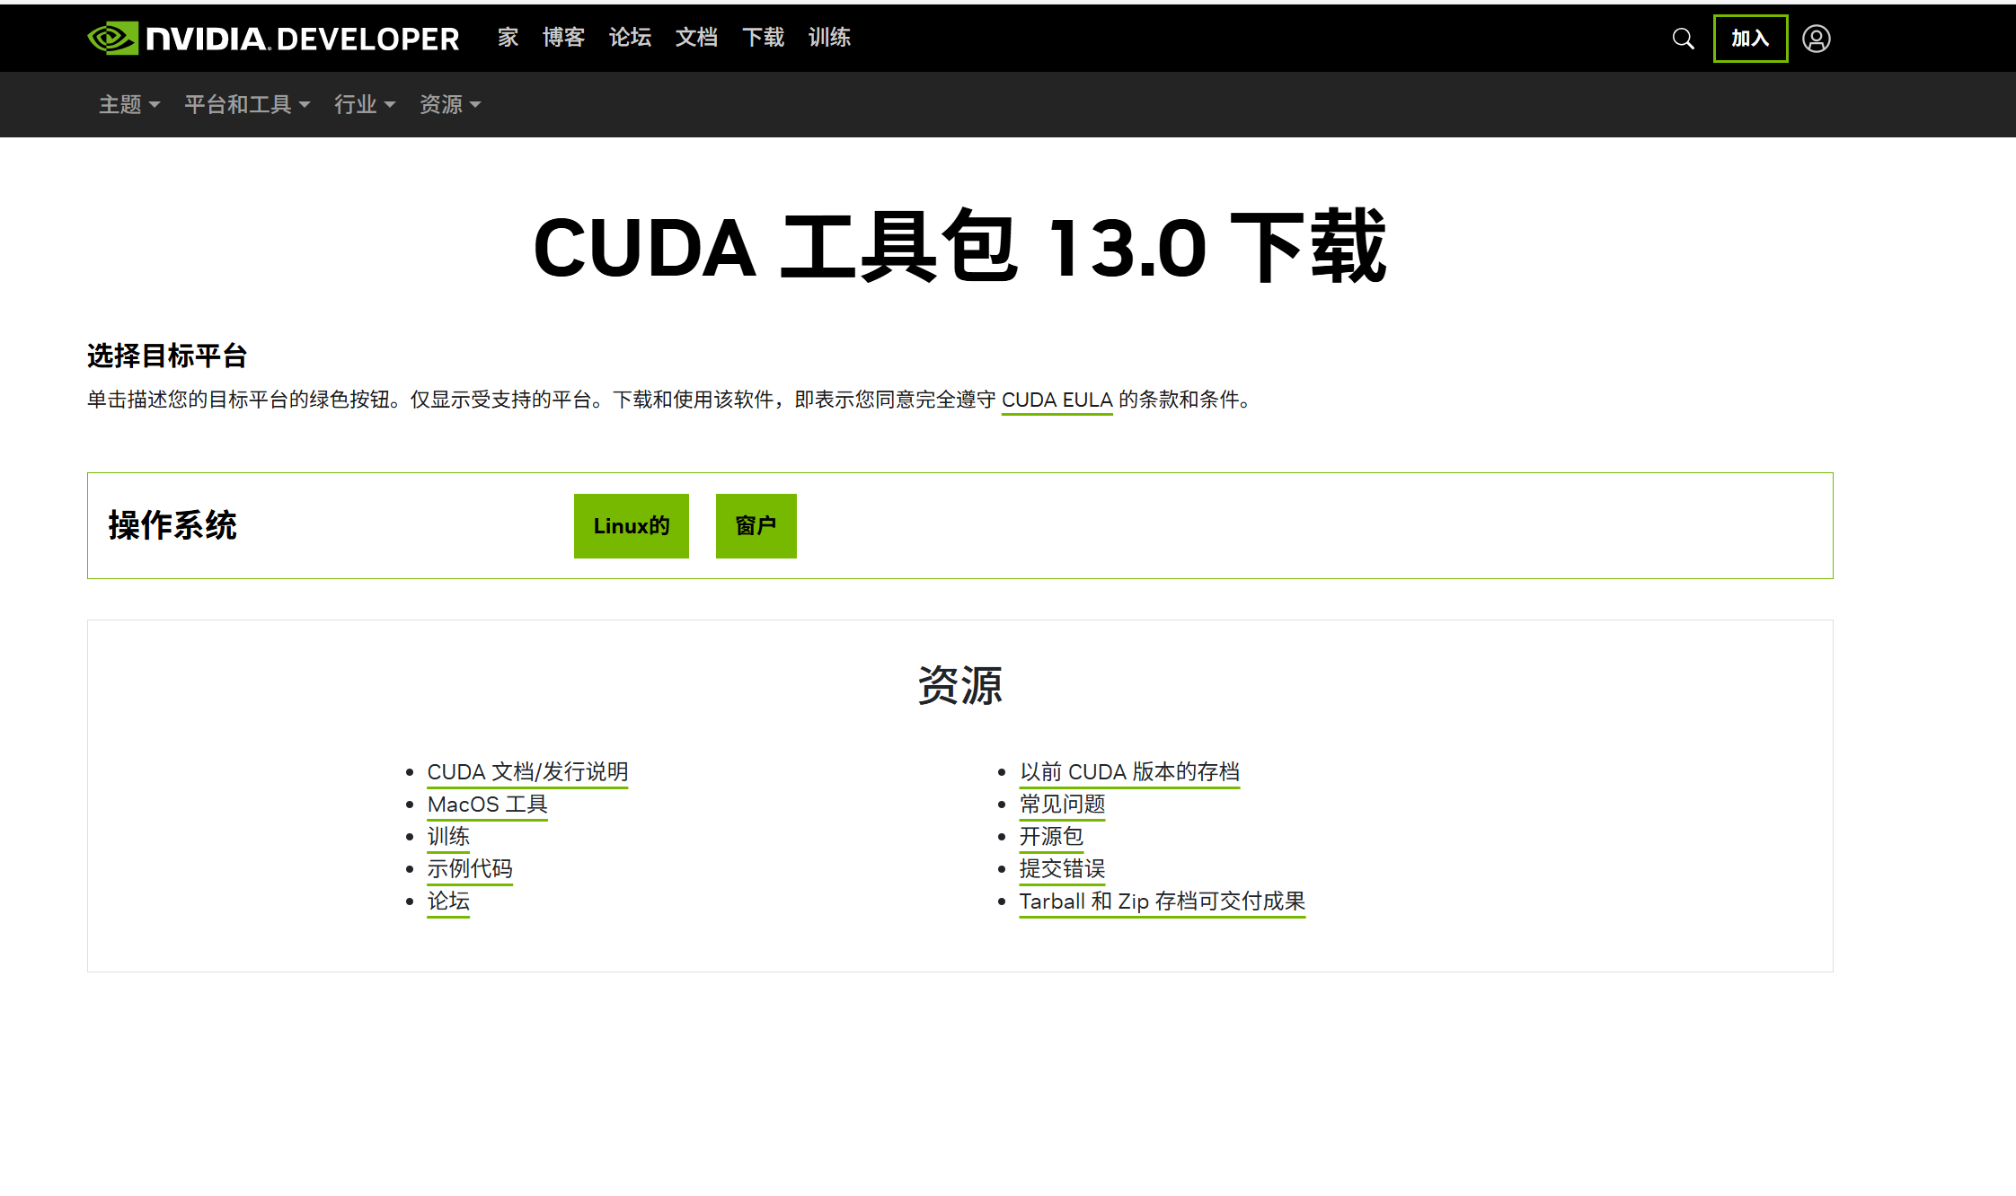Select the 家 menu item
Image resolution: width=2016 pixels, height=1196 pixels.
pyautogui.click(x=507, y=38)
